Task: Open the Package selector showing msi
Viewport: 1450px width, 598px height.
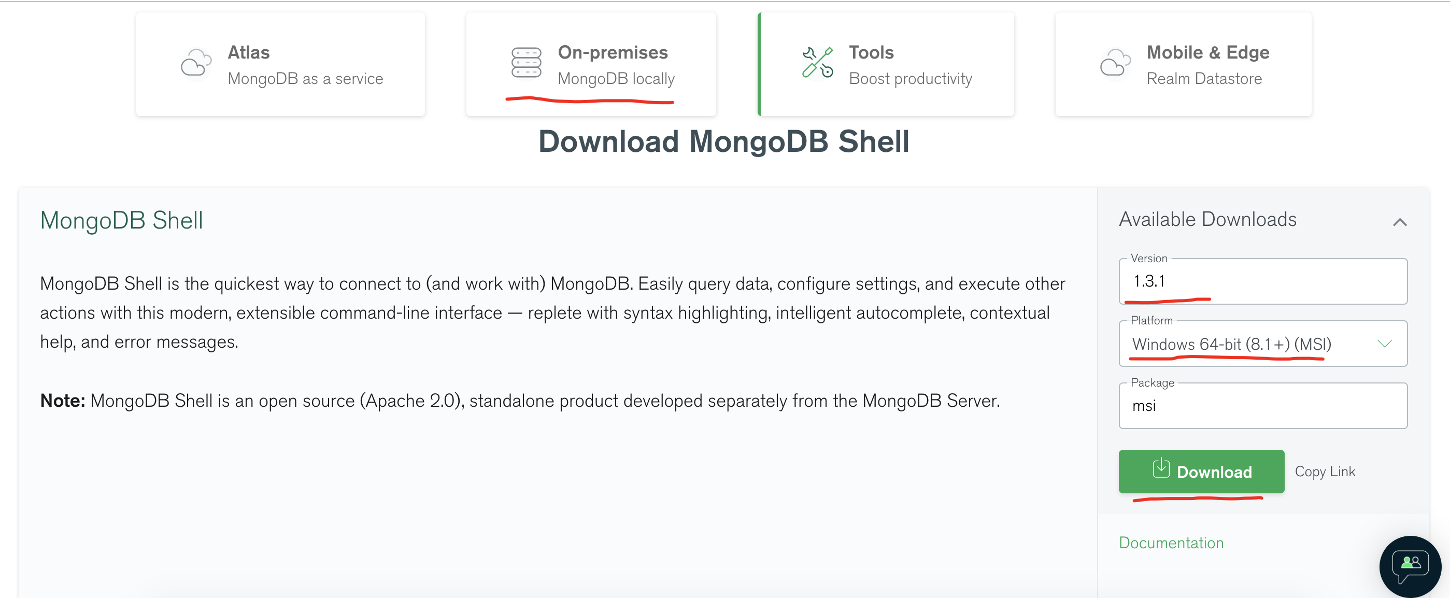Action: (x=1262, y=405)
